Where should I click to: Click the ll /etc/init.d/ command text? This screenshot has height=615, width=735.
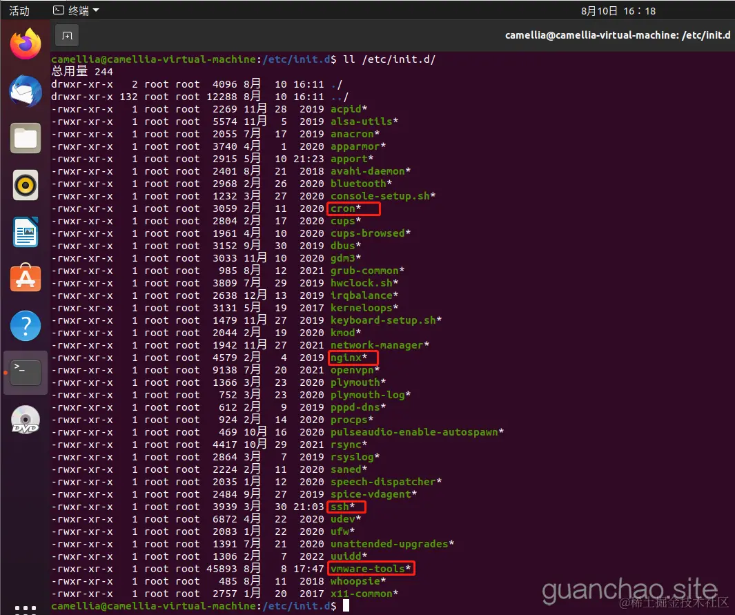389,59
